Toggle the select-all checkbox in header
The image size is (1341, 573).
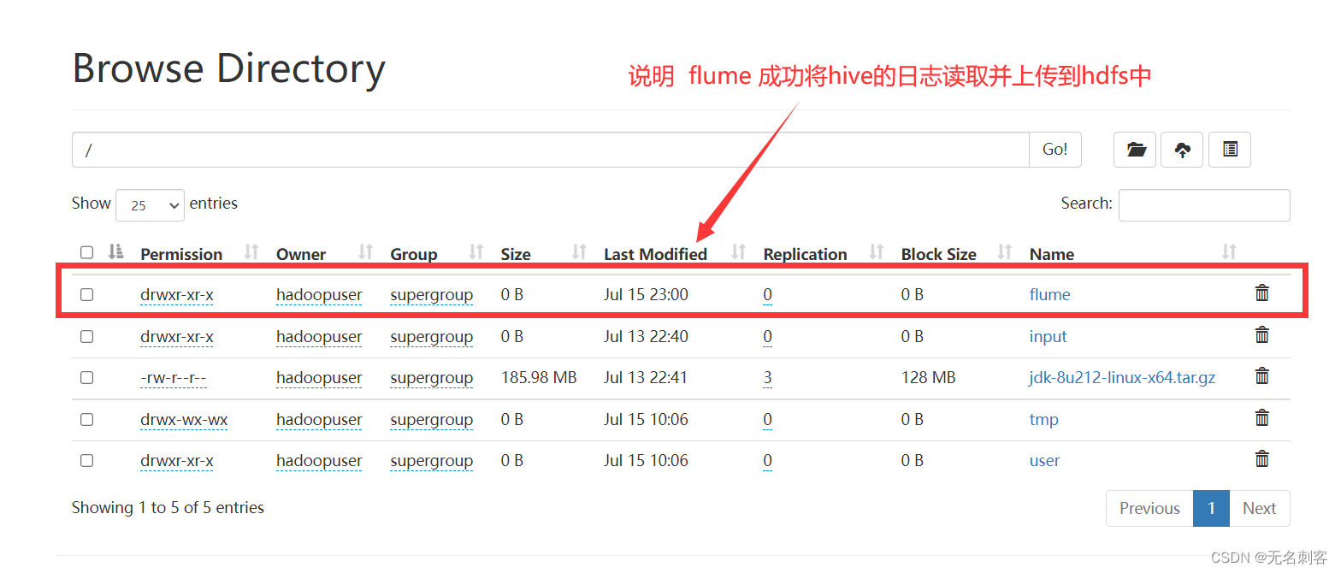point(86,252)
